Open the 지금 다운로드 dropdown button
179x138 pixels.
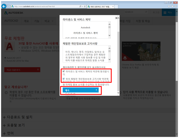[x=22, y=70]
